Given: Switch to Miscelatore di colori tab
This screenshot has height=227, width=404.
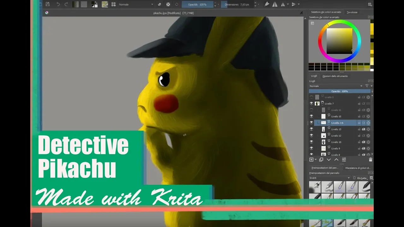Looking at the screenshot, I should 358,168.
